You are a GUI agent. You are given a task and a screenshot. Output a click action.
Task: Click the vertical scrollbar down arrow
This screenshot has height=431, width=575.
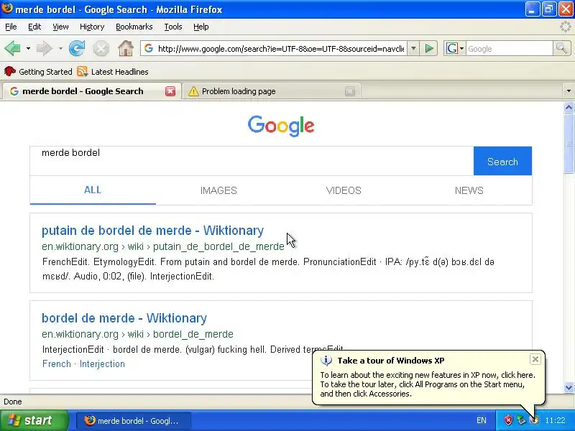(x=569, y=387)
